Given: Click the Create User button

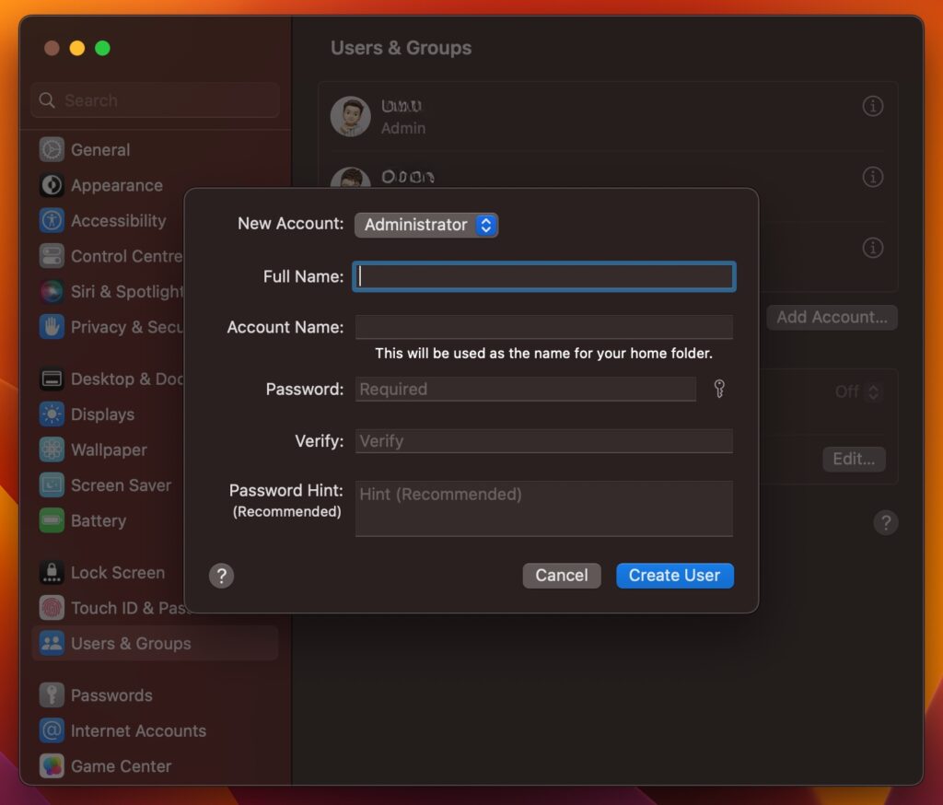Looking at the screenshot, I should [x=674, y=575].
